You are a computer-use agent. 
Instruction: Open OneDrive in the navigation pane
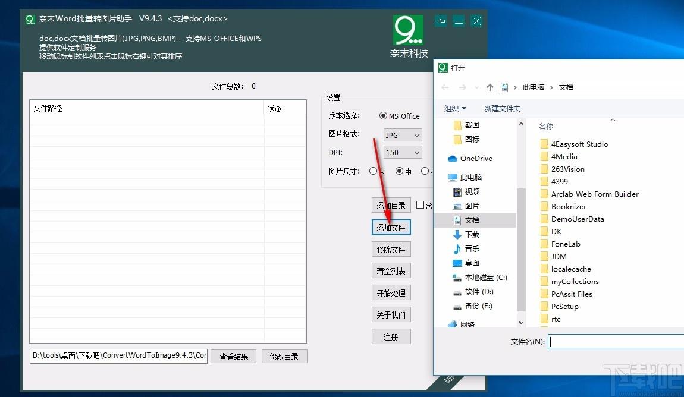tap(475, 159)
